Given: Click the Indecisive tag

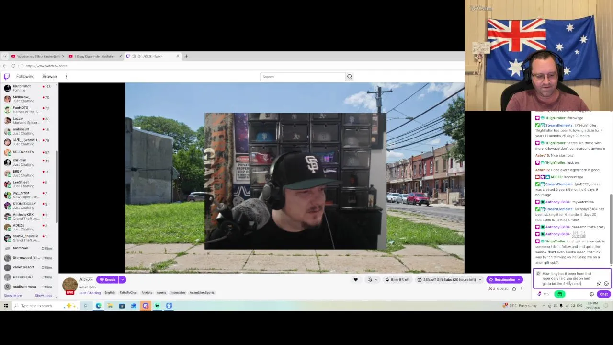Looking at the screenshot, I should pos(178,293).
